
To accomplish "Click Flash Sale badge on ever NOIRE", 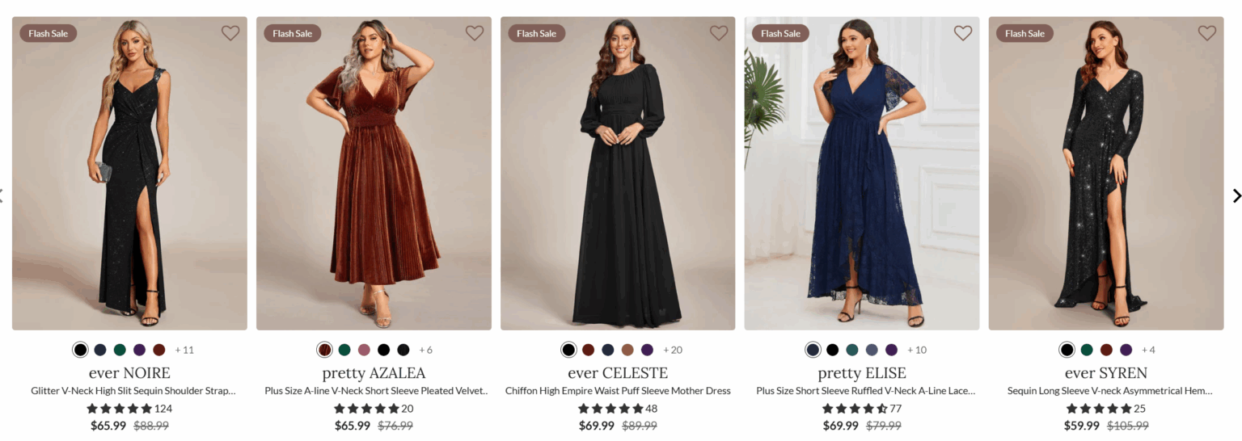I will (49, 33).
